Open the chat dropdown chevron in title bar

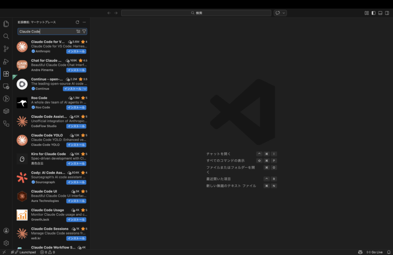[x=284, y=13]
